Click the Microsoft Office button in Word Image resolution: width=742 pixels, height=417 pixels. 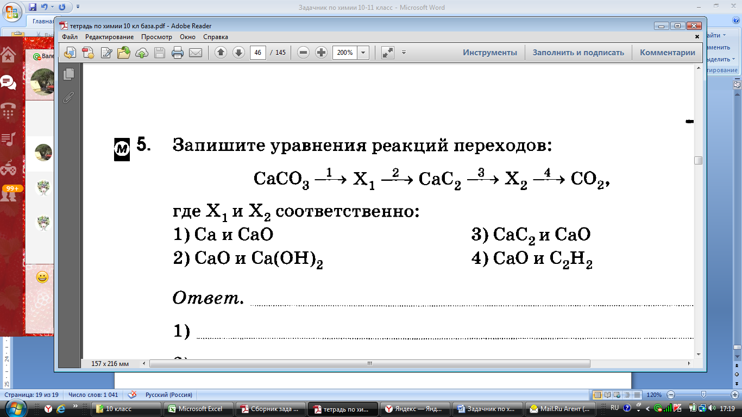(x=11, y=11)
